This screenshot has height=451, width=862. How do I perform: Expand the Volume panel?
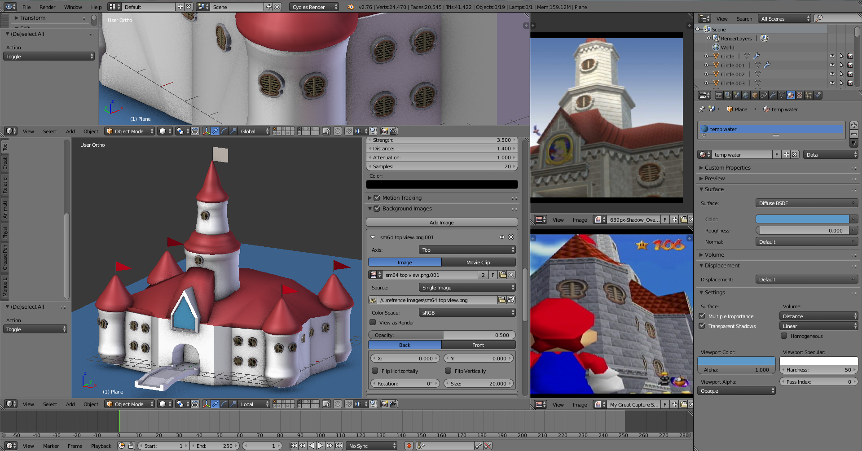point(714,254)
